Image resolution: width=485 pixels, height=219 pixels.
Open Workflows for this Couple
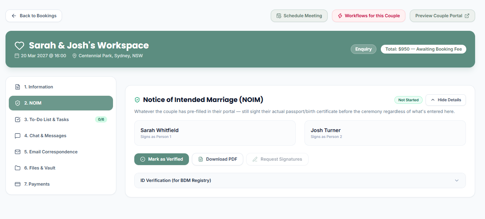click(369, 16)
